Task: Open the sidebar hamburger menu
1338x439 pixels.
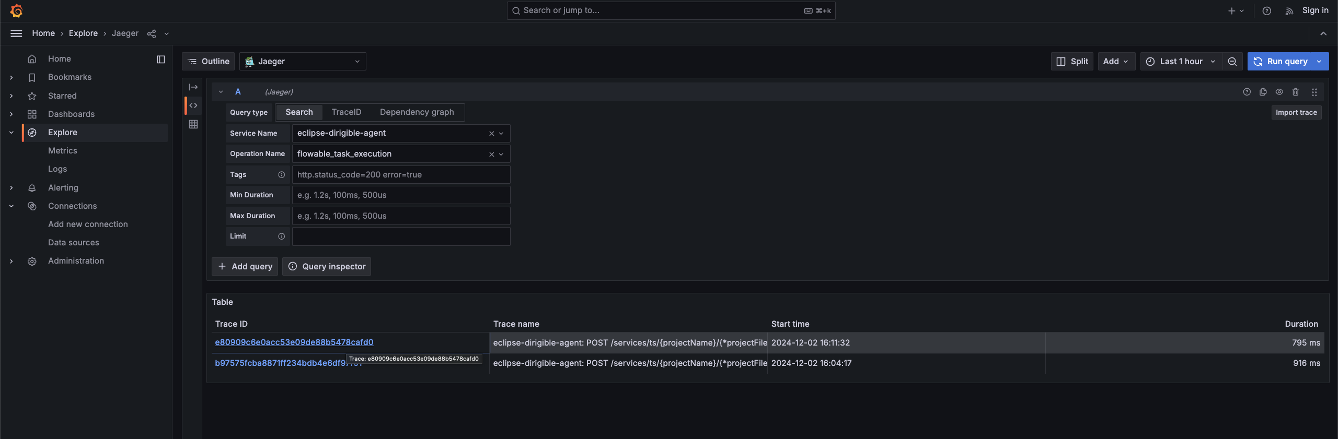Action: (16, 33)
